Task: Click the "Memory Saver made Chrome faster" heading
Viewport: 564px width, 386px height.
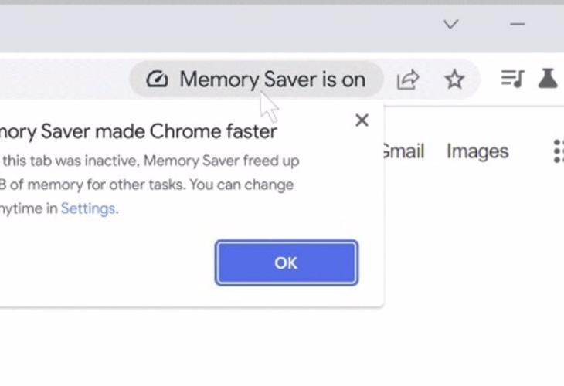Action: (x=139, y=132)
